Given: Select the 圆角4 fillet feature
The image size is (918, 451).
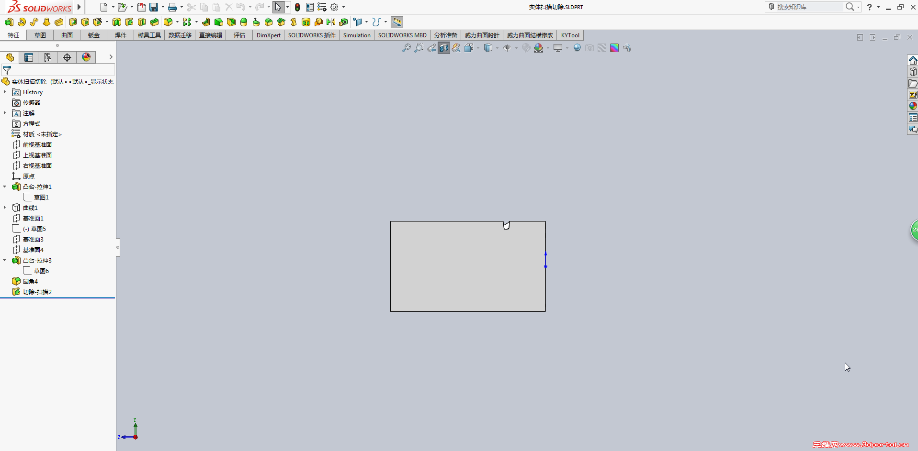Looking at the screenshot, I should [x=30, y=281].
